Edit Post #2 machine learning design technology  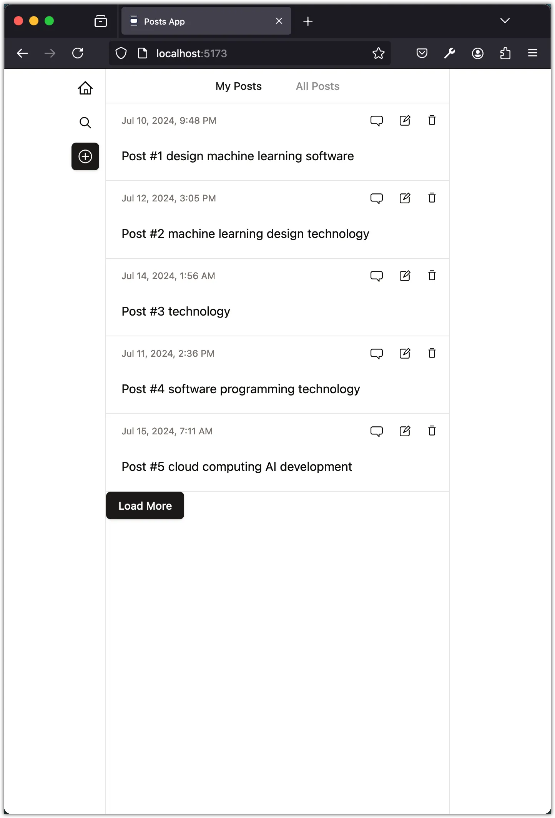(x=405, y=198)
